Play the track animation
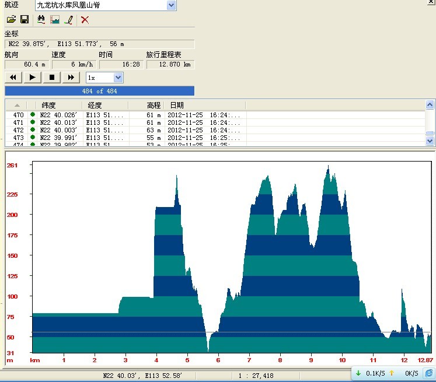The image size is (436, 382). [x=33, y=78]
